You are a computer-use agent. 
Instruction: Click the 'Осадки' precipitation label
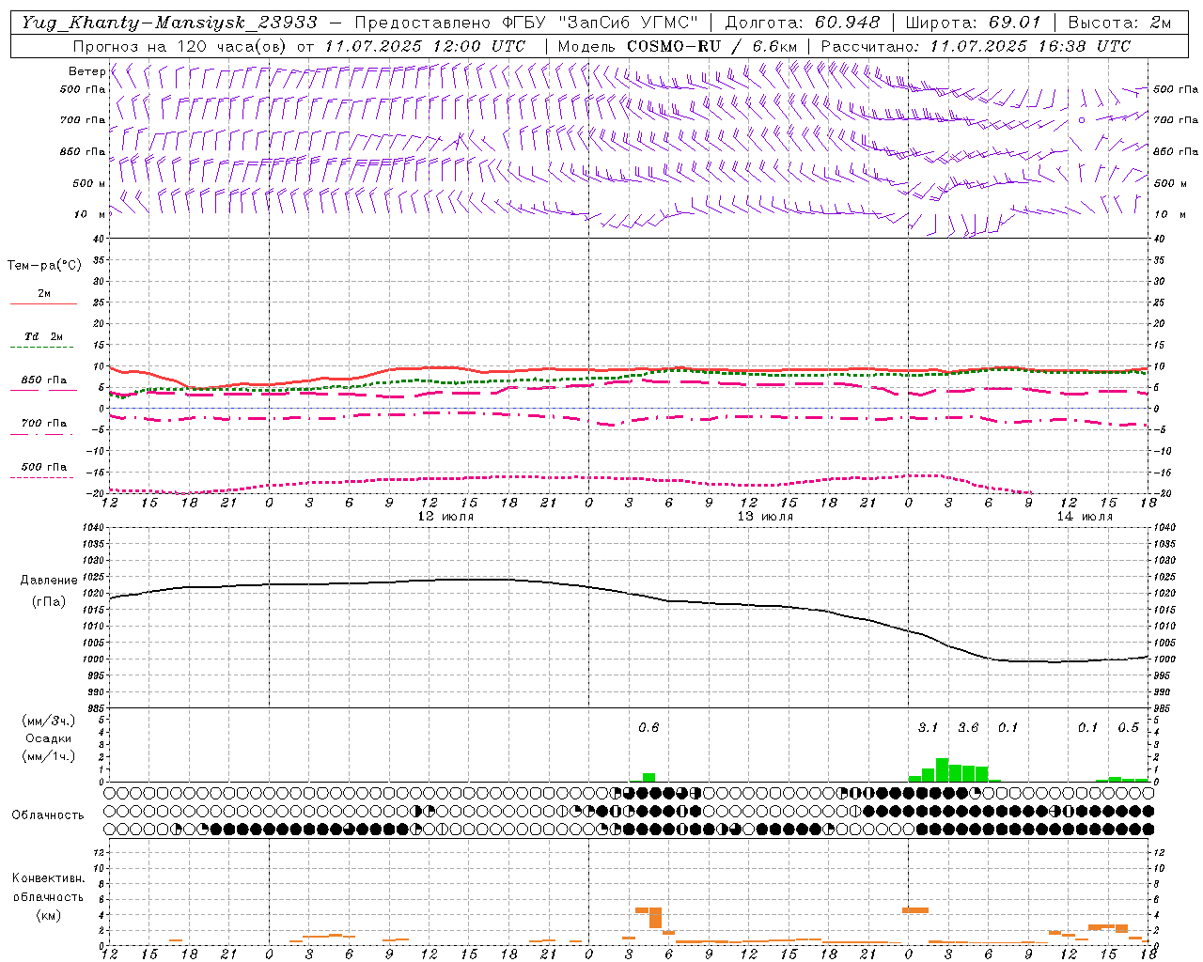49,738
